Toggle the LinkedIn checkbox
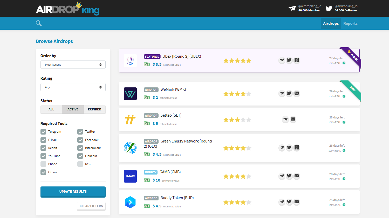The image size is (389, 218). pos(80,156)
